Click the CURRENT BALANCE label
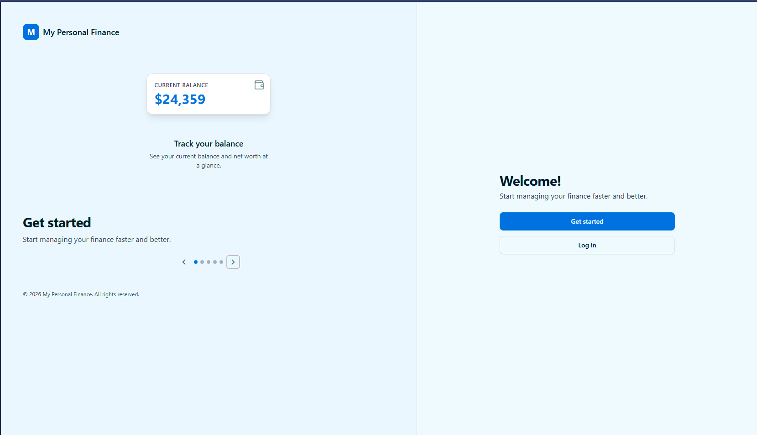Image resolution: width=757 pixels, height=435 pixels. [181, 85]
